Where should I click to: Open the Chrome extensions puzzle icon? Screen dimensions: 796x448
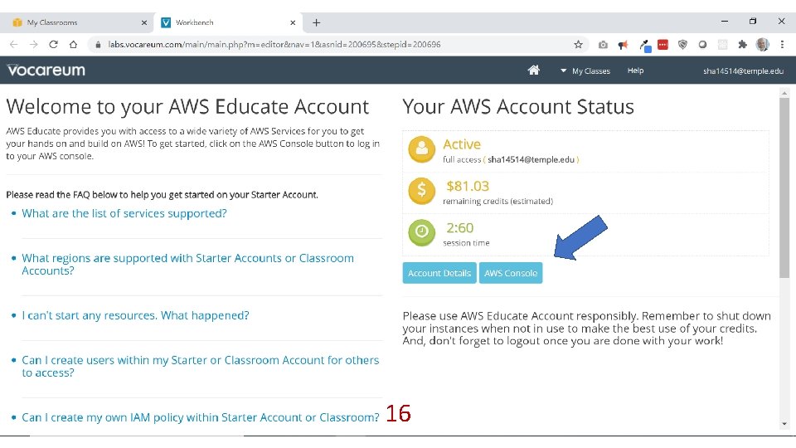[x=742, y=45]
